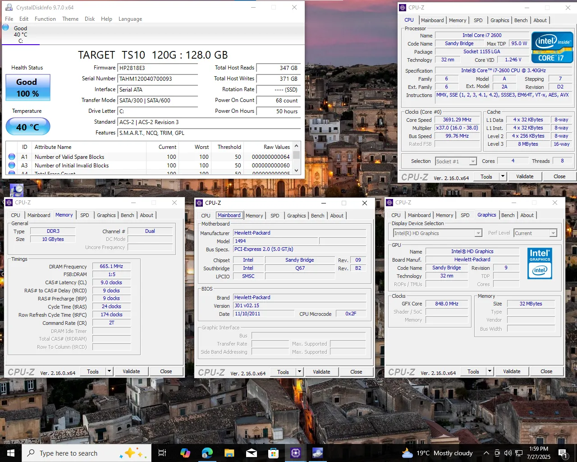Open the Tools dropdown arrow in the Graphics window

click(x=490, y=371)
